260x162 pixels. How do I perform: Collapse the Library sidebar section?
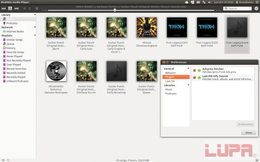35,15
